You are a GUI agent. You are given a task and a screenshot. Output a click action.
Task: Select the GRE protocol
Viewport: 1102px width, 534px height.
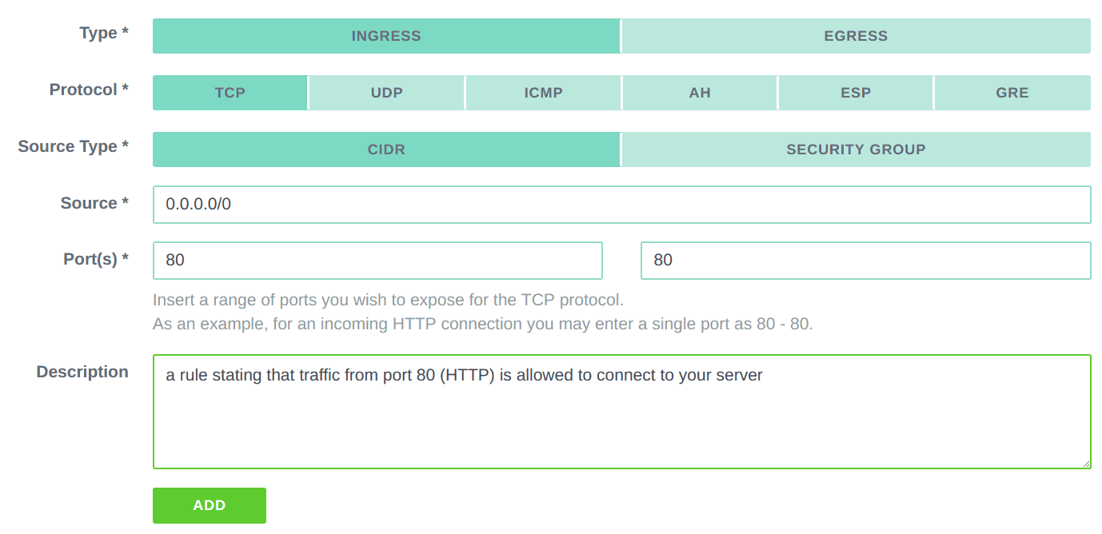(x=1011, y=92)
